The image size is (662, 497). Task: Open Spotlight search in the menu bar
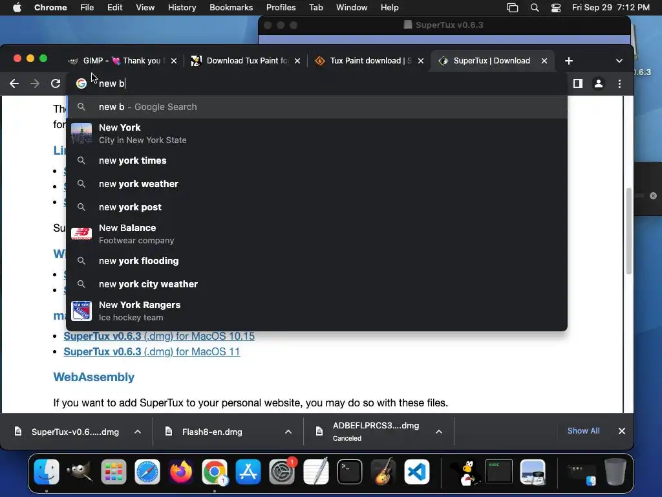(x=534, y=8)
